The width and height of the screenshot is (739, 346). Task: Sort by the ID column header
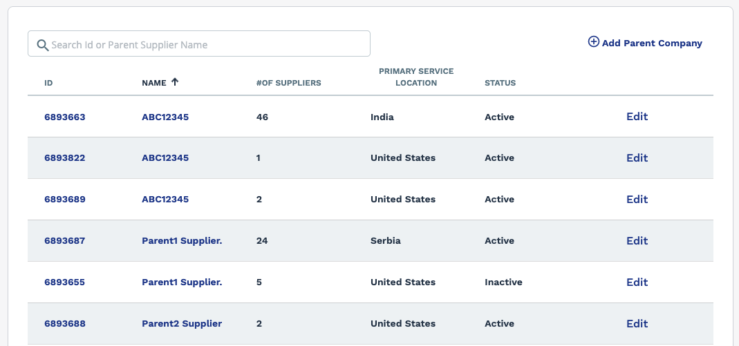click(48, 84)
